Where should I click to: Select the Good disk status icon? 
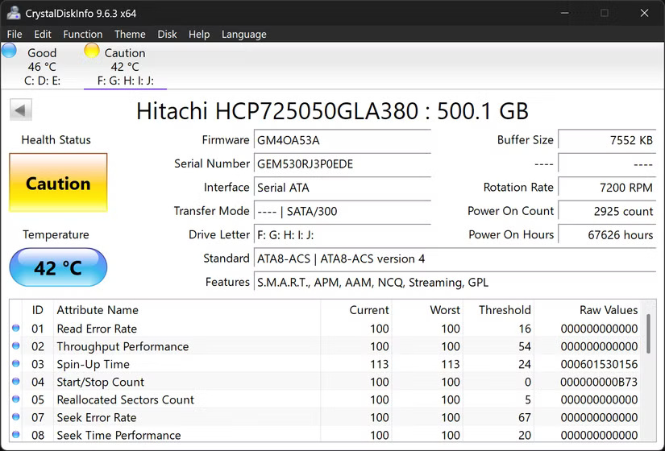point(9,51)
